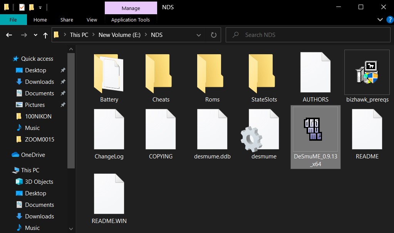Open 100NIKON folder in sidebar

(x=34, y=116)
